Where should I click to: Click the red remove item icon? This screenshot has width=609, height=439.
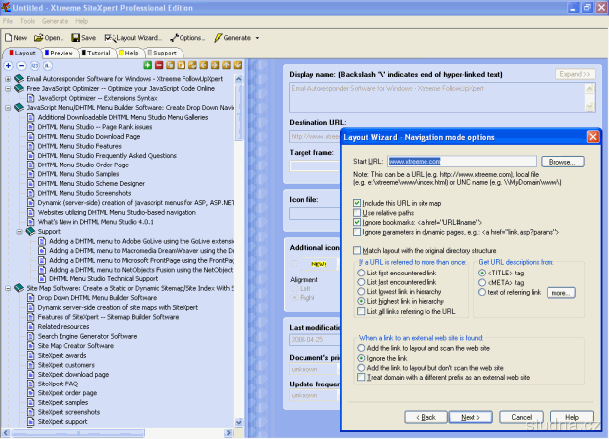[161, 65]
